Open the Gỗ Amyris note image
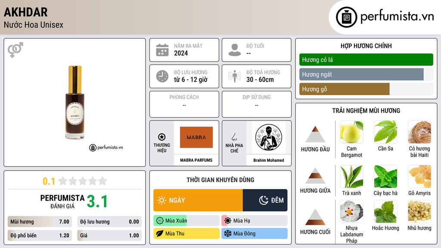The image size is (441, 248). tap(419, 176)
